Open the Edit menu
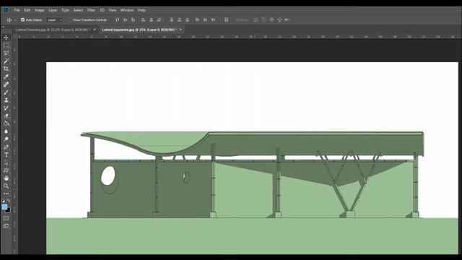Screen dimensions: 462x260 (27, 10)
